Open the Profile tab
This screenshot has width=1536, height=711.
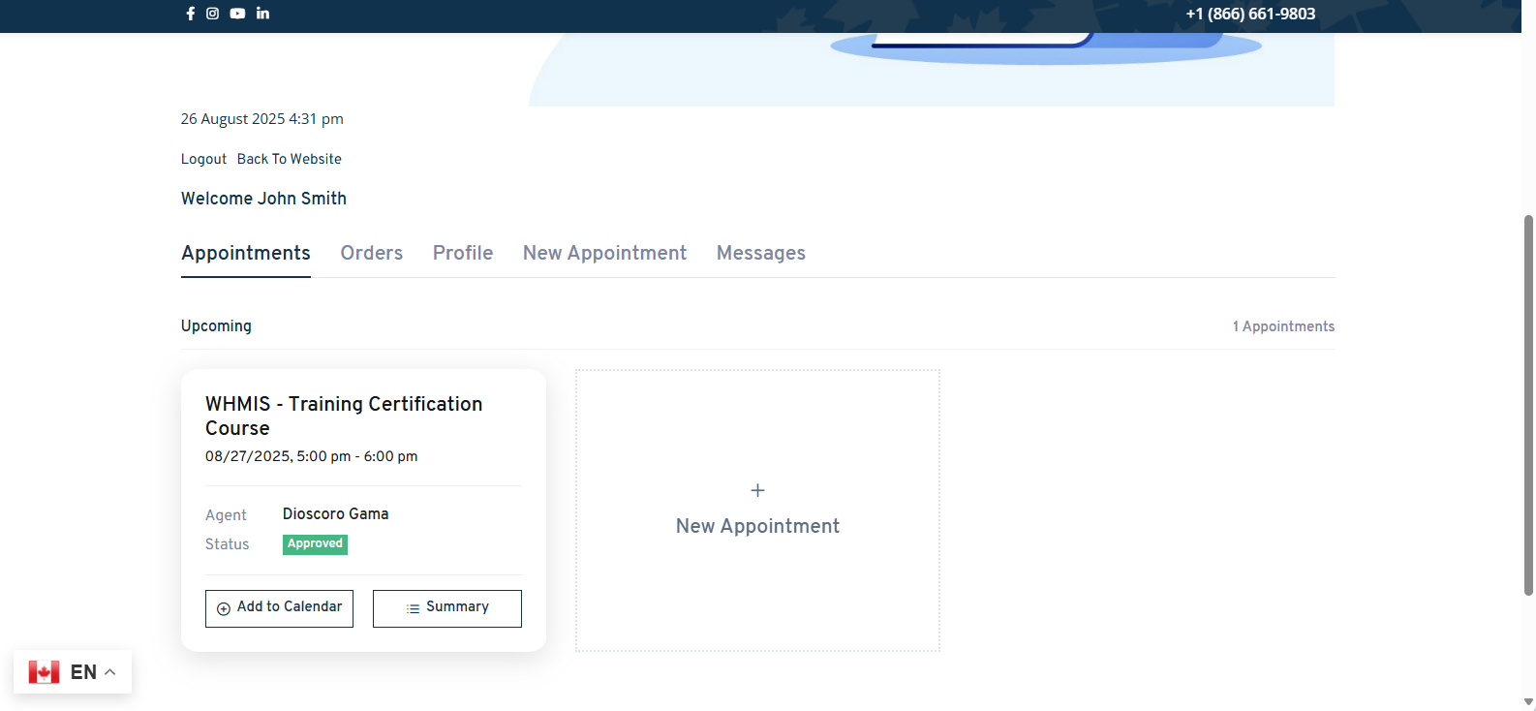462,253
